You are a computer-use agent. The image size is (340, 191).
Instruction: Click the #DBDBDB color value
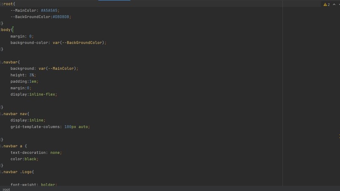coord(61,17)
